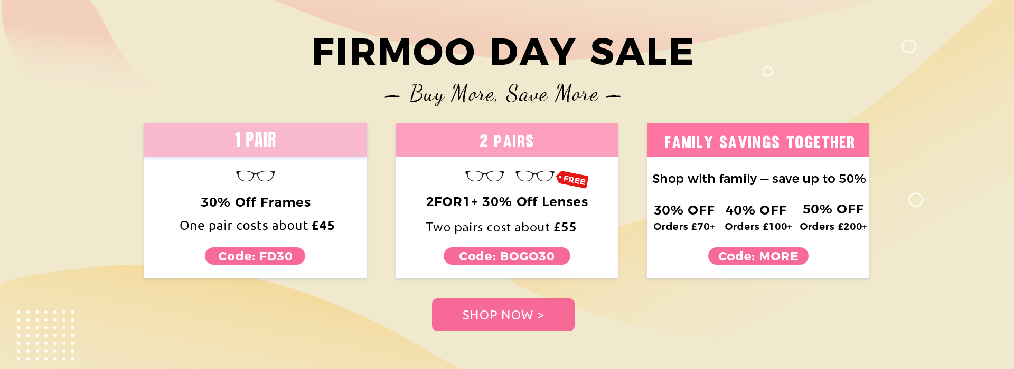Click Shop with family save up to 50%
The width and height of the screenshot is (1014, 369).
point(758,179)
